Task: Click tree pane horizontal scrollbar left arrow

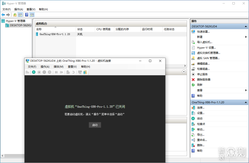Action: click(x=2, y=156)
